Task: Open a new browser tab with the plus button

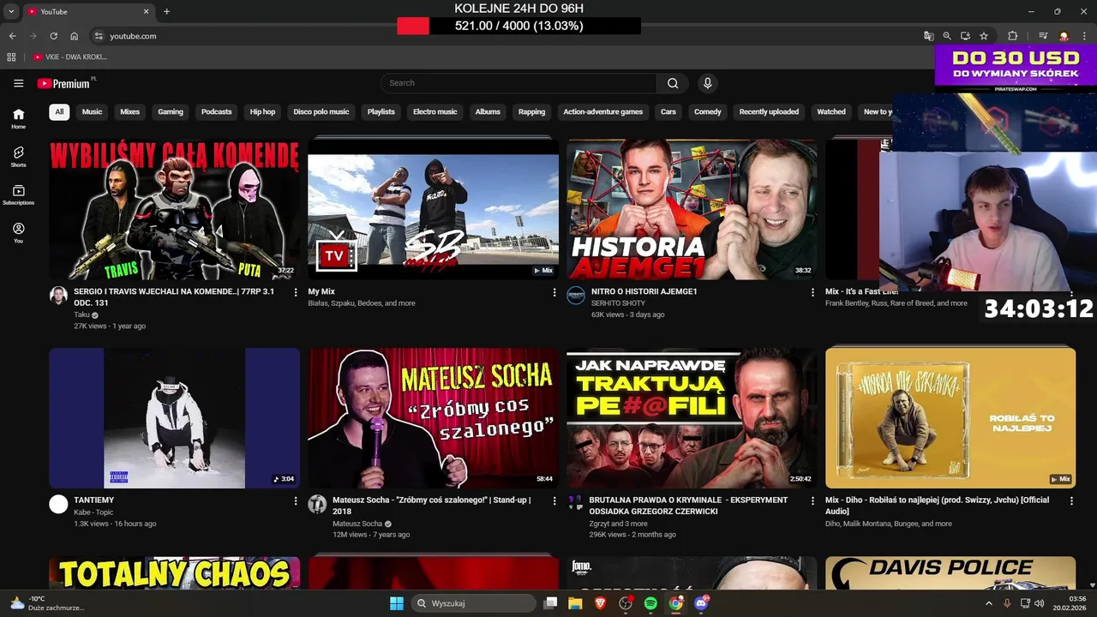Action: (166, 11)
